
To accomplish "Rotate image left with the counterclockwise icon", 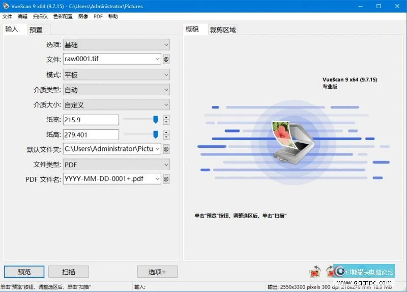I will tap(315, 272).
